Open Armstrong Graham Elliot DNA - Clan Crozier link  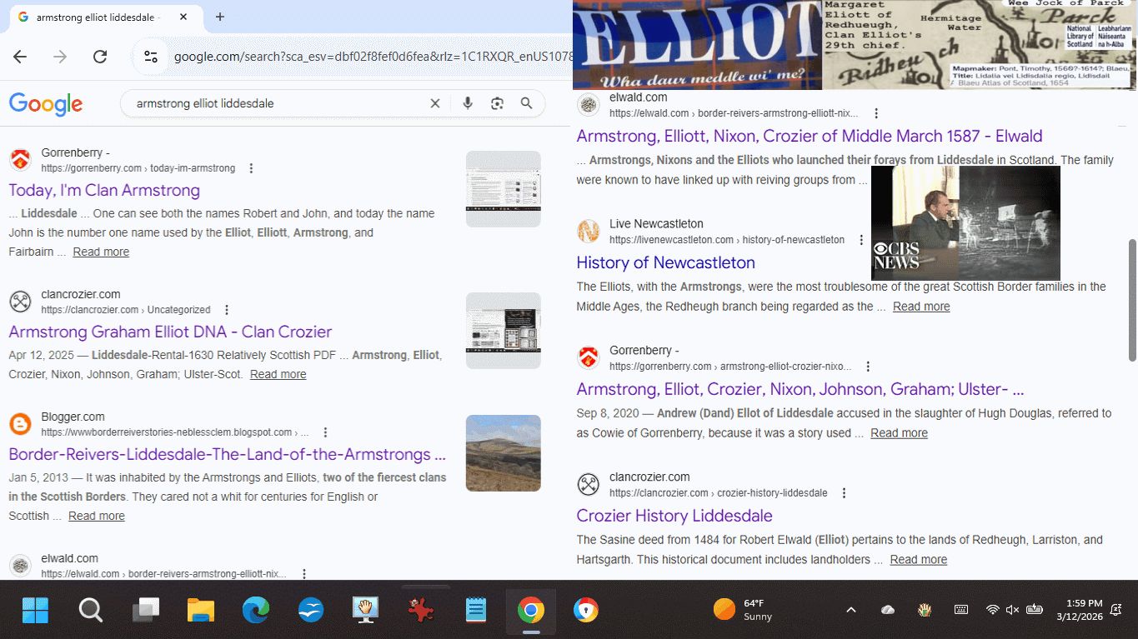(170, 332)
